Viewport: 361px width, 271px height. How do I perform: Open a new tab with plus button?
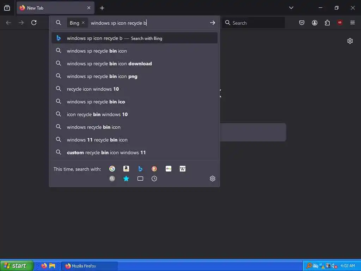[102, 8]
